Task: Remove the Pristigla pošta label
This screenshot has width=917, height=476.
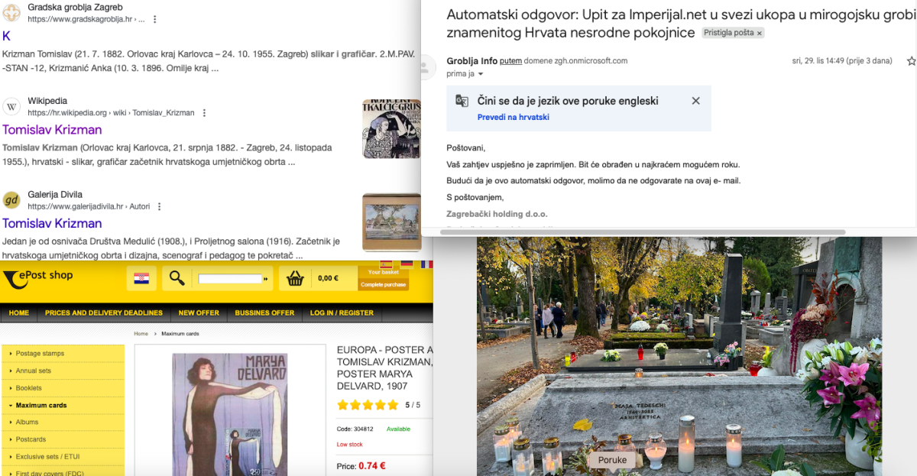Action: [760, 34]
